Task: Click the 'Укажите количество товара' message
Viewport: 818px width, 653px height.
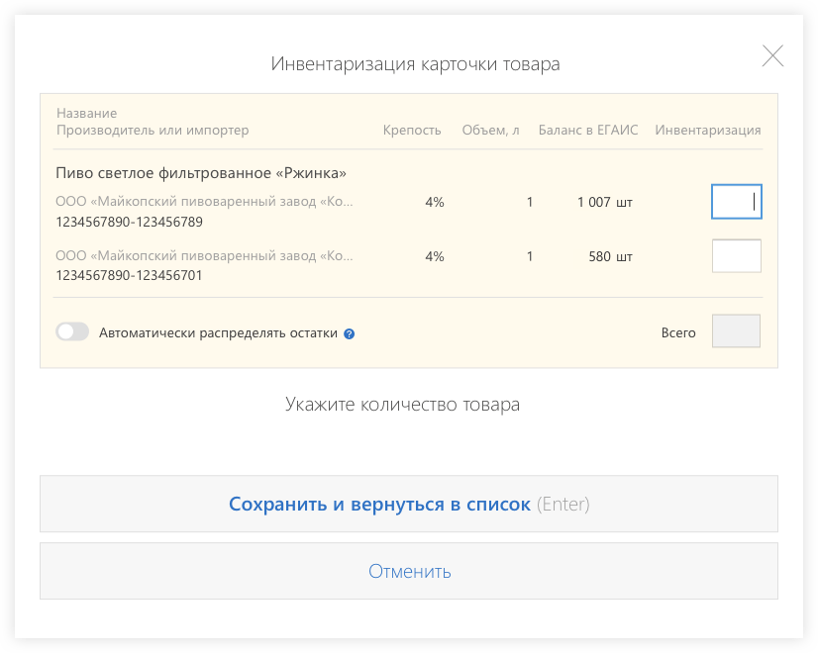Action: click(402, 405)
